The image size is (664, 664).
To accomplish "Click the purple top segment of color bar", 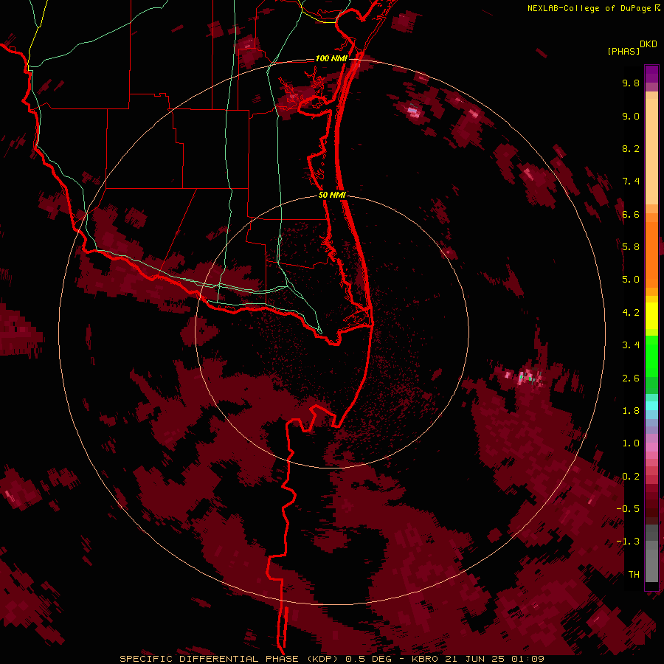I will [x=651, y=74].
